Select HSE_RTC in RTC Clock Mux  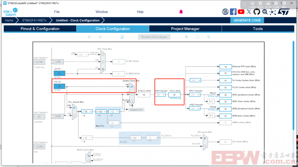[103, 54]
